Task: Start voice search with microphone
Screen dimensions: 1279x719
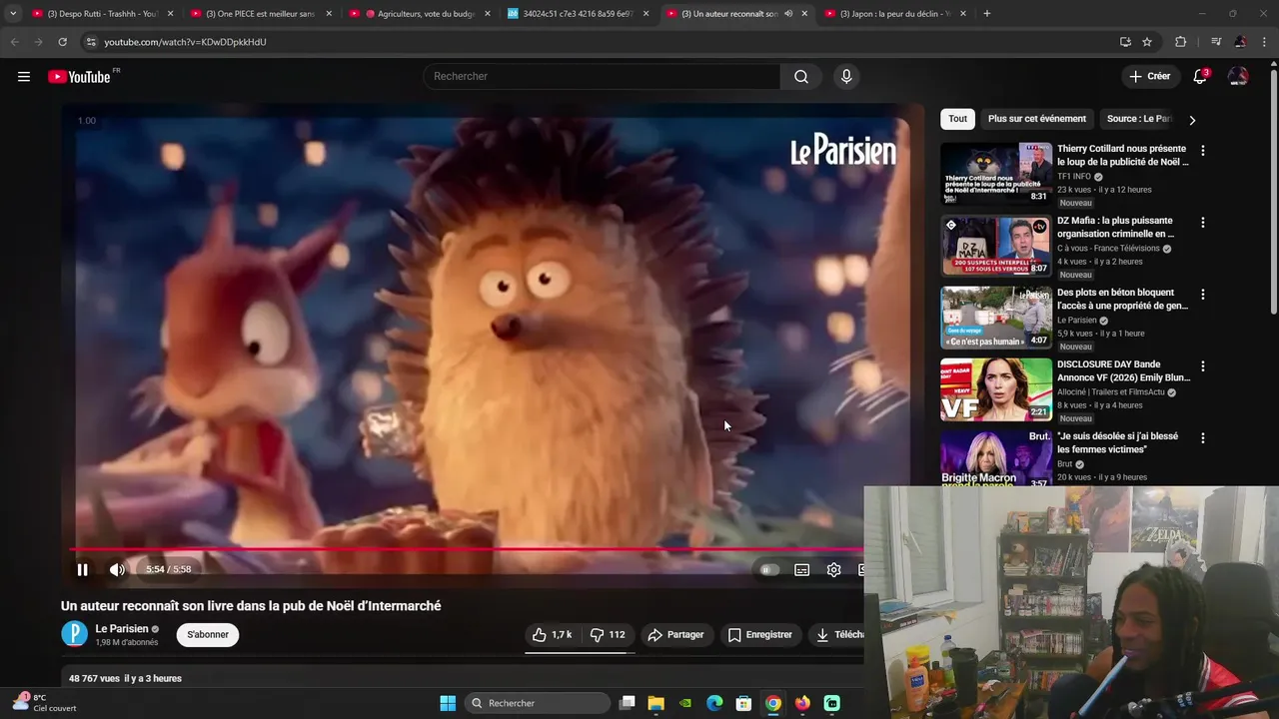Action: [x=846, y=76]
